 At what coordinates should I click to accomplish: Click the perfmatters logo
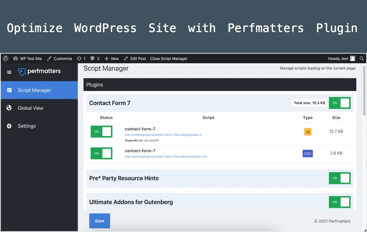click(x=39, y=72)
